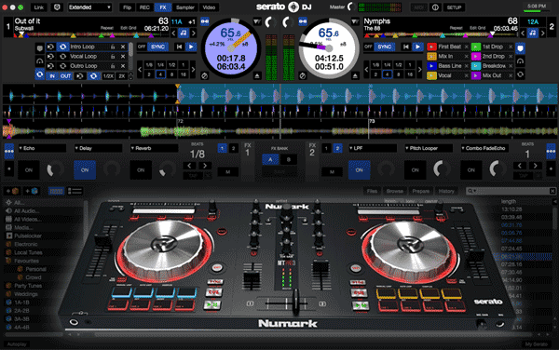Open deck 1 headphone cue tab icon
The height and width of the screenshot is (350, 559).
[x=39, y=61]
